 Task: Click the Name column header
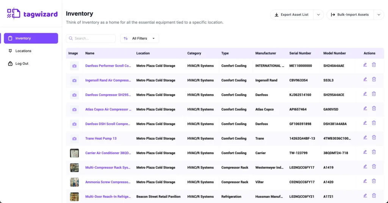click(x=90, y=53)
